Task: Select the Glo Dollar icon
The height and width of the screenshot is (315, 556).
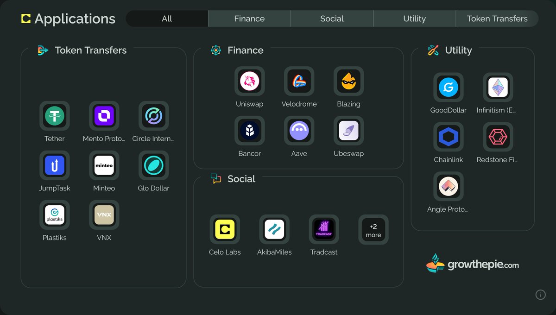Action: pos(154,165)
